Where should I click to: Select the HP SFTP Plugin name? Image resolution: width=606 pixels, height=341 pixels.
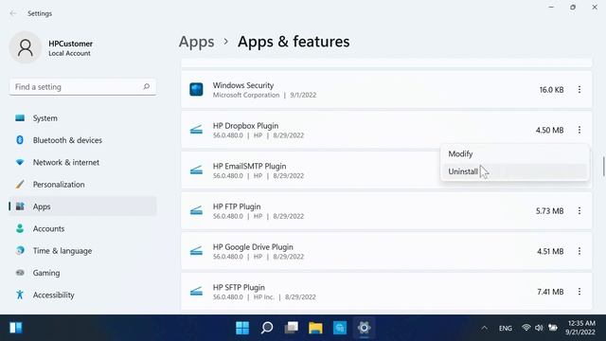tap(239, 287)
